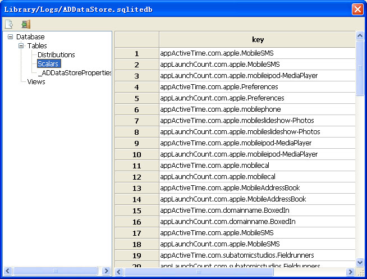The height and width of the screenshot is (279, 367).
Task: Click appActiveTime.com.subatomicstudios.Fieldrunners cell
Action: tap(257, 255)
